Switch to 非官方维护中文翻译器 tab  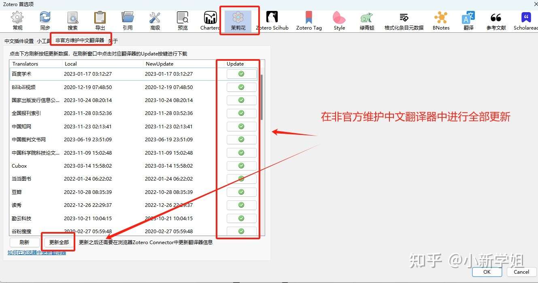click(80, 40)
